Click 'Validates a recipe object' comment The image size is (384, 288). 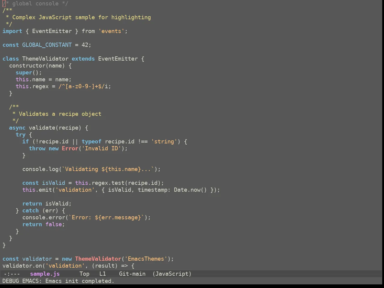click(60, 114)
